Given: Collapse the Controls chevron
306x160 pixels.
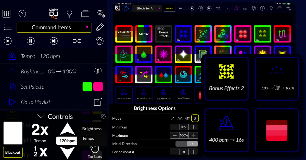Looking at the screenshot, I should 41,117.
